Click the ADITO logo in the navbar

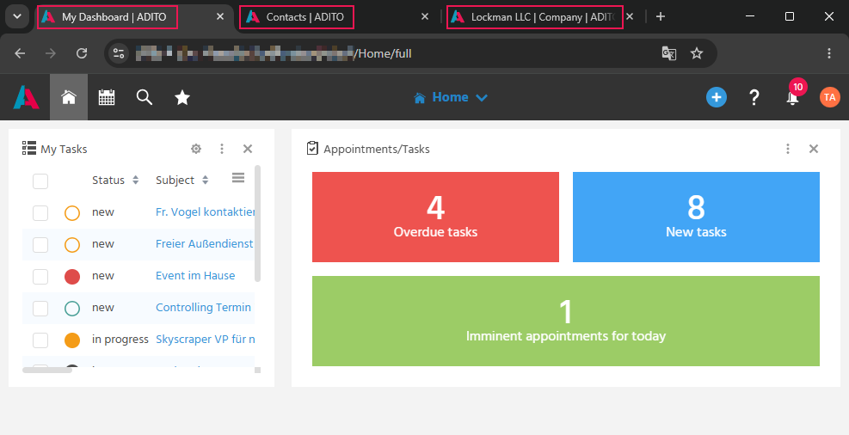(x=26, y=97)
